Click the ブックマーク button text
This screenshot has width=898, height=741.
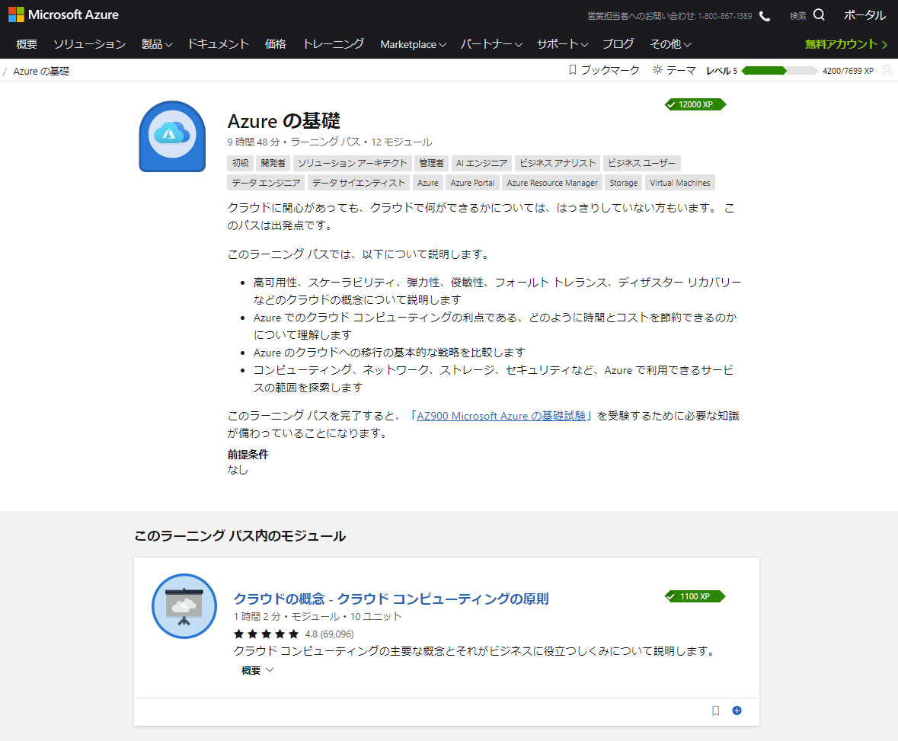click(610, 70)
